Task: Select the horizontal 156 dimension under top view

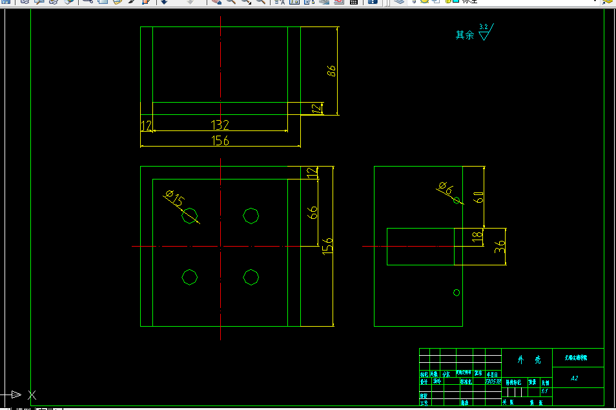Action: pos(220,140)
